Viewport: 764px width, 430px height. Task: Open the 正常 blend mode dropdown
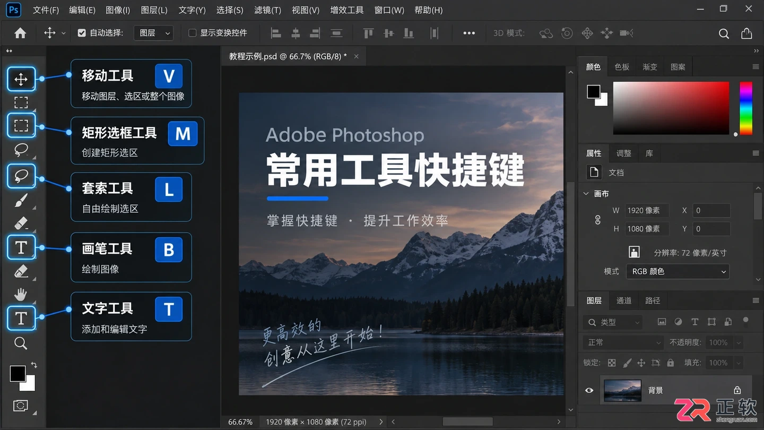tap(623, 342)
